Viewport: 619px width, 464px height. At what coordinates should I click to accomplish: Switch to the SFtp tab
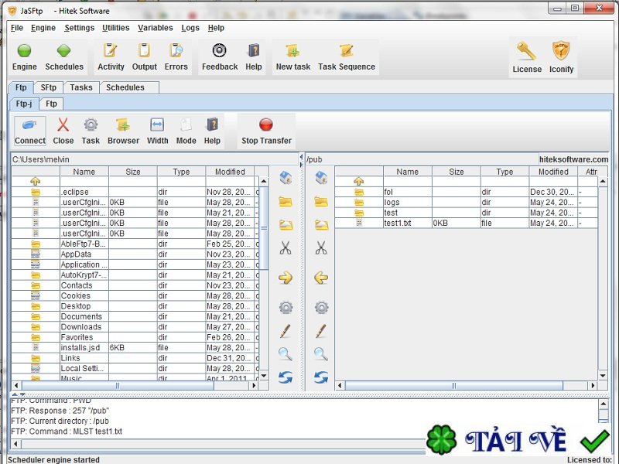(48, 87)
